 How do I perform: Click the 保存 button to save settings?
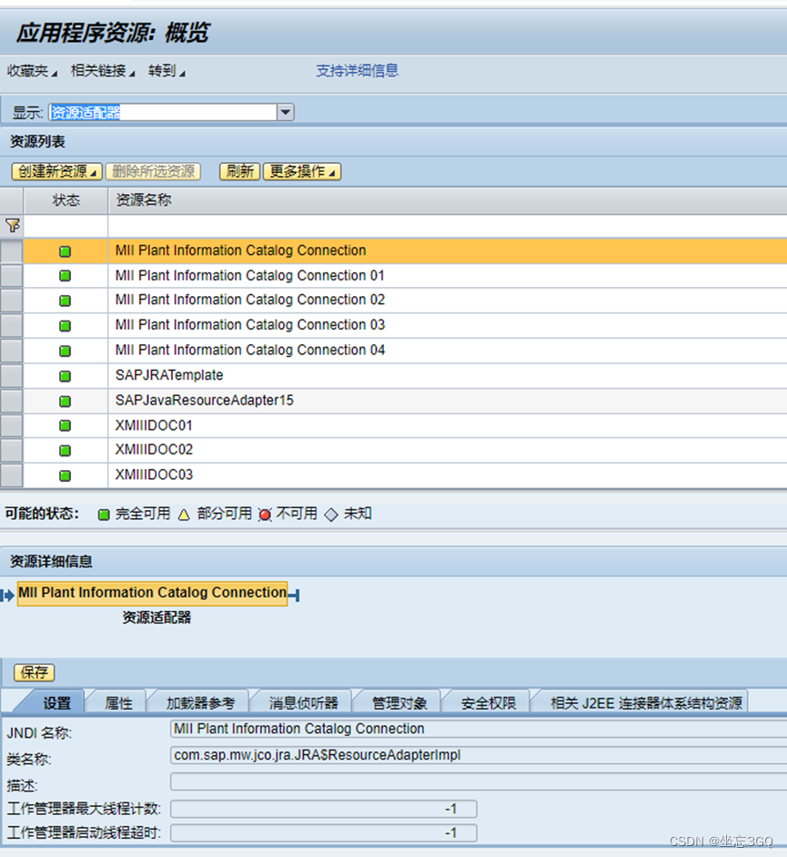33,672
